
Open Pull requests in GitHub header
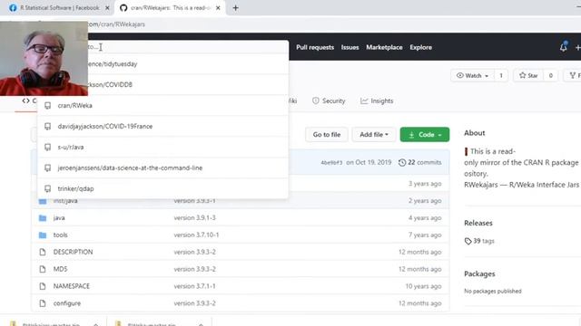coord(315,47)
